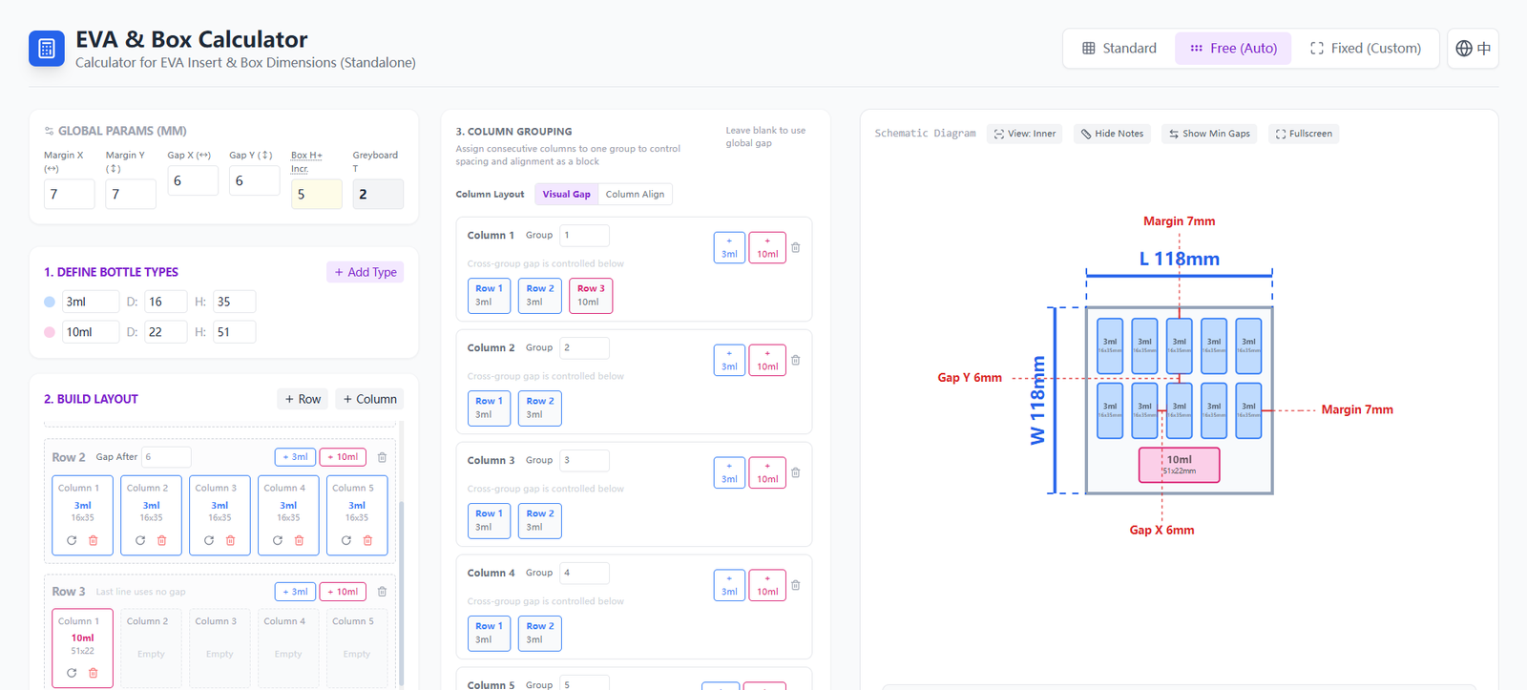Delete Column 4 group with trash icon
This screenshot has width=1527, height=690.
(795, 586)
